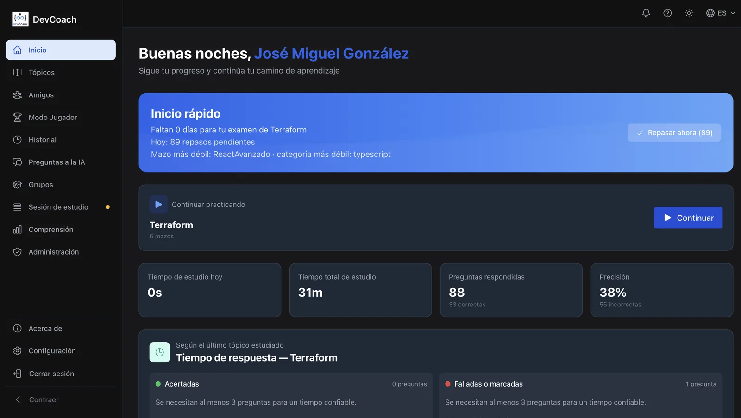Open Tópicos in sidebar
The width and height of the screenshot is (741, 418).
point(61,72)
